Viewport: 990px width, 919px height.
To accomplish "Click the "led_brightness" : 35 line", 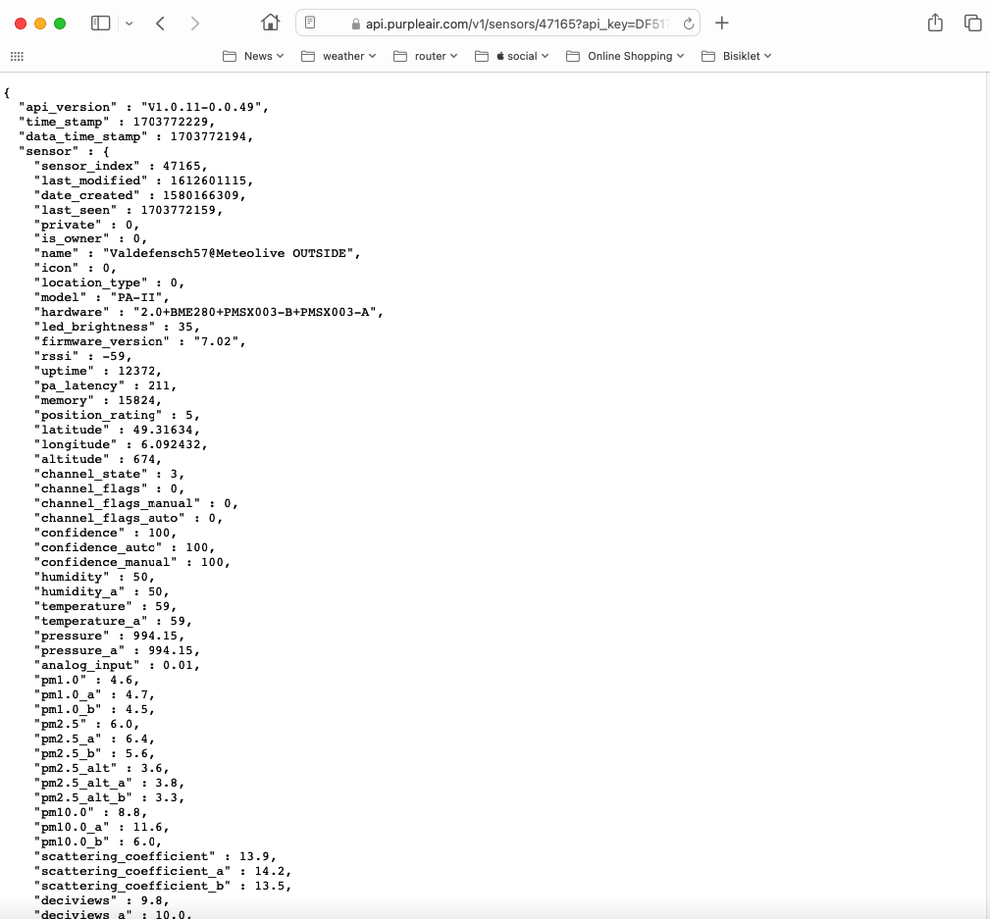I will [x=117, y=327].
